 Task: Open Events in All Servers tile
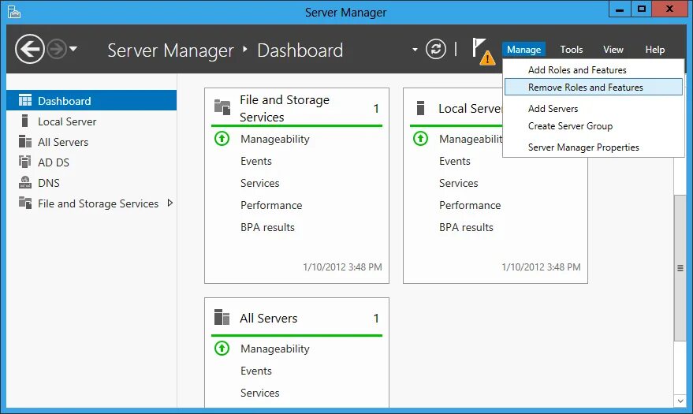256,371
